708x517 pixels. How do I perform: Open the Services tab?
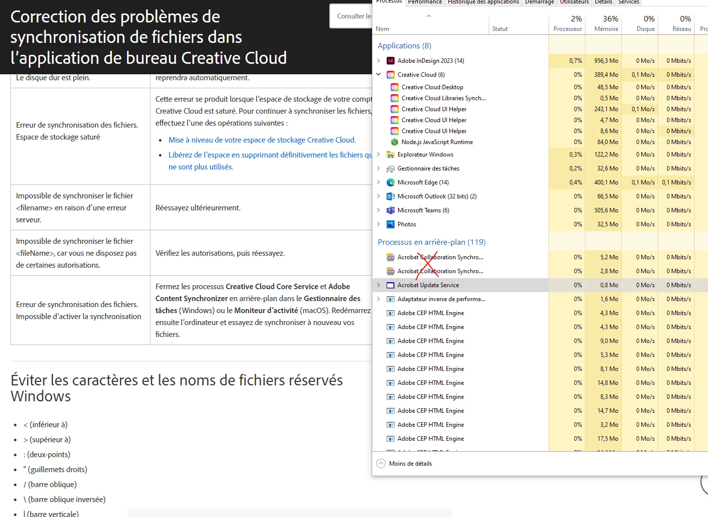click(629, 2)
